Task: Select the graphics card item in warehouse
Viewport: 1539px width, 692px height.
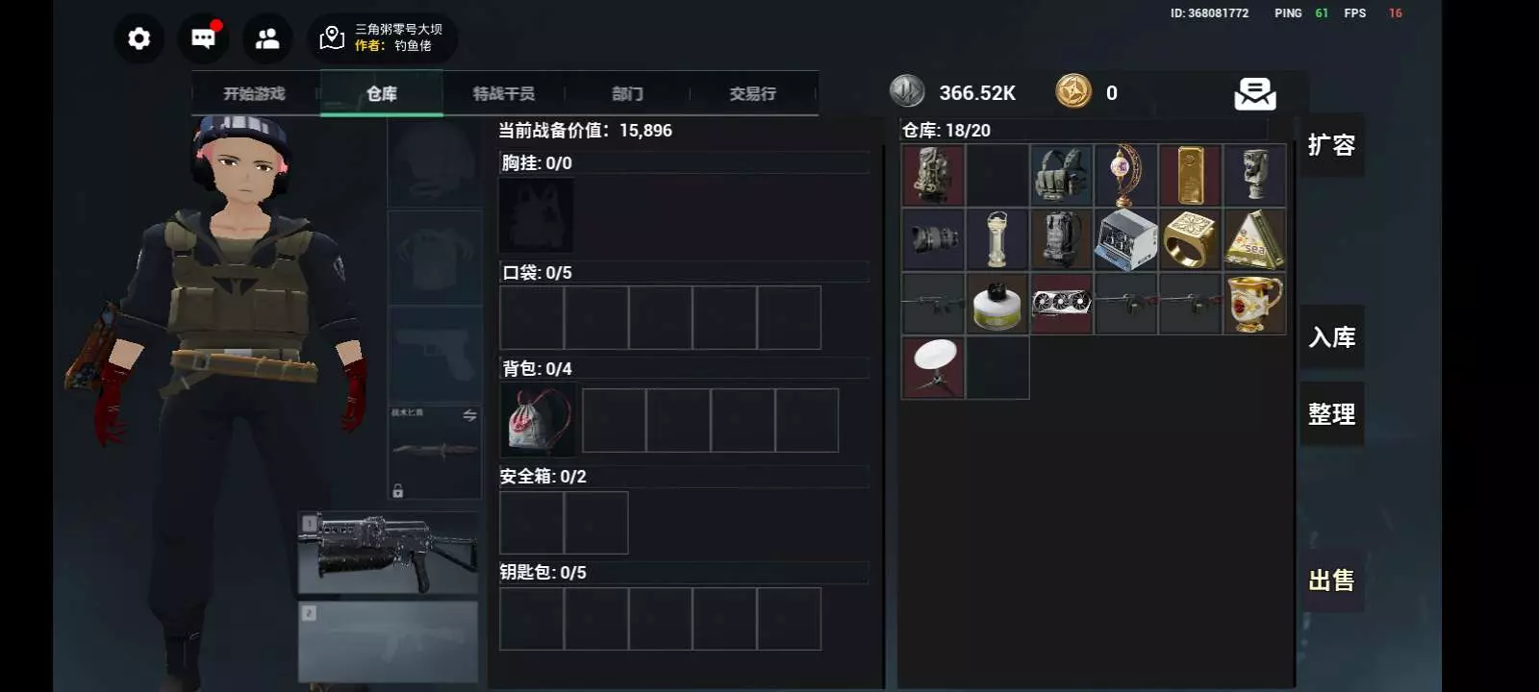Action: pyautogui.click(x=1062, y=304)
